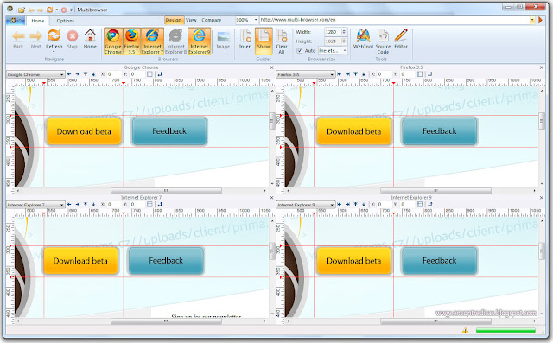The height and width of the screenshot is (343, 553).
Task: Open the URL history dropdown arrow
Action: tap(532, 20)
